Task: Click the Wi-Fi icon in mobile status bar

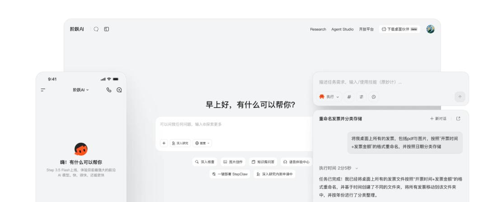Action: pos(109,79)
